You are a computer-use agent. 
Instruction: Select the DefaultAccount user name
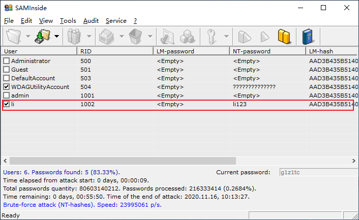(33, 78)
